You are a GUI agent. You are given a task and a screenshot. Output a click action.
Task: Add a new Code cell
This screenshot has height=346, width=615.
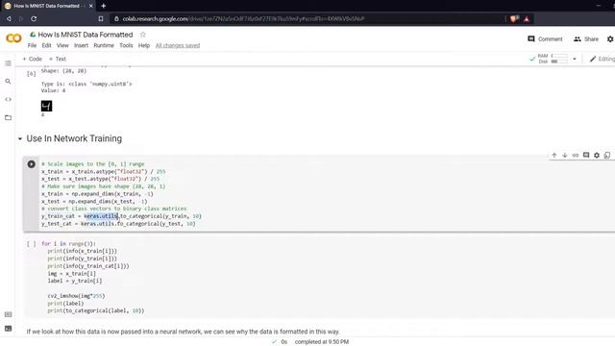(32, 59)
